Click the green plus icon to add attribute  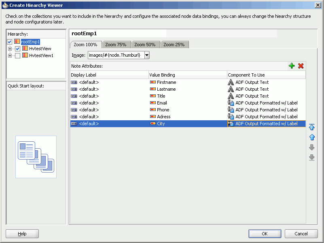(292, 66)
